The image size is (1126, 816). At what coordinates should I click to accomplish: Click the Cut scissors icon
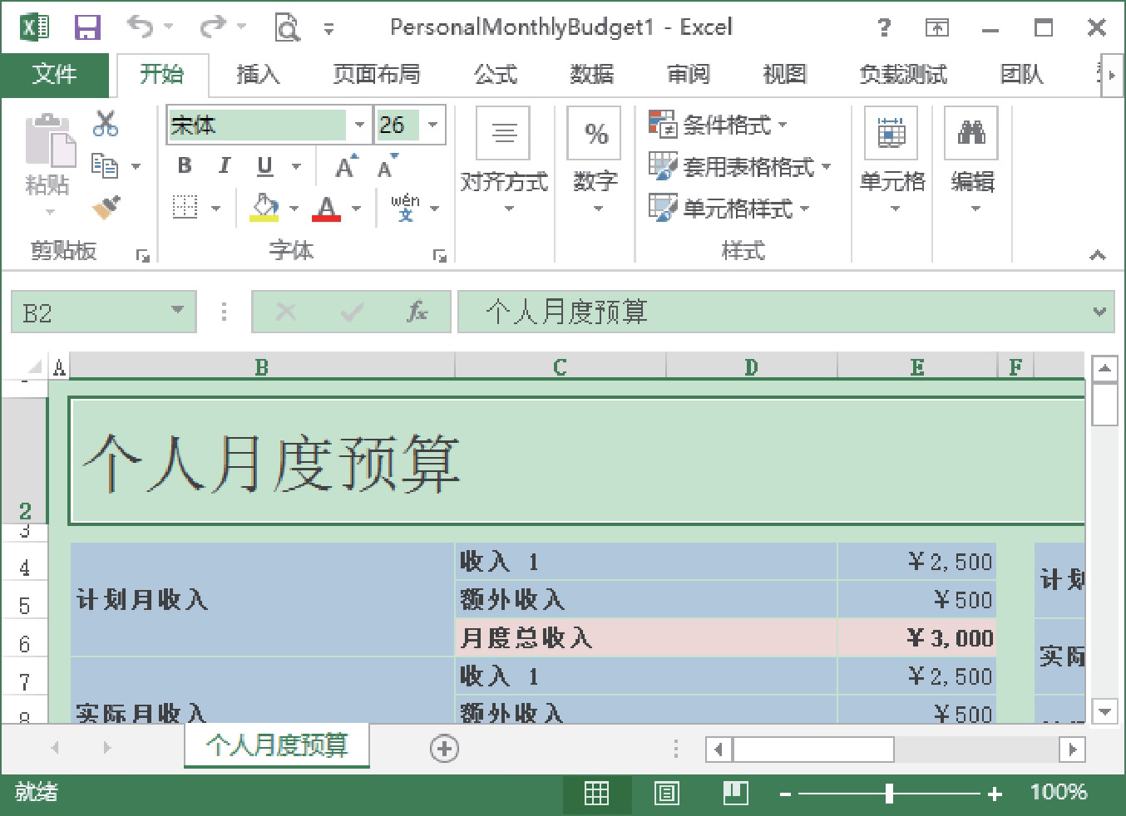pos(106,124)
